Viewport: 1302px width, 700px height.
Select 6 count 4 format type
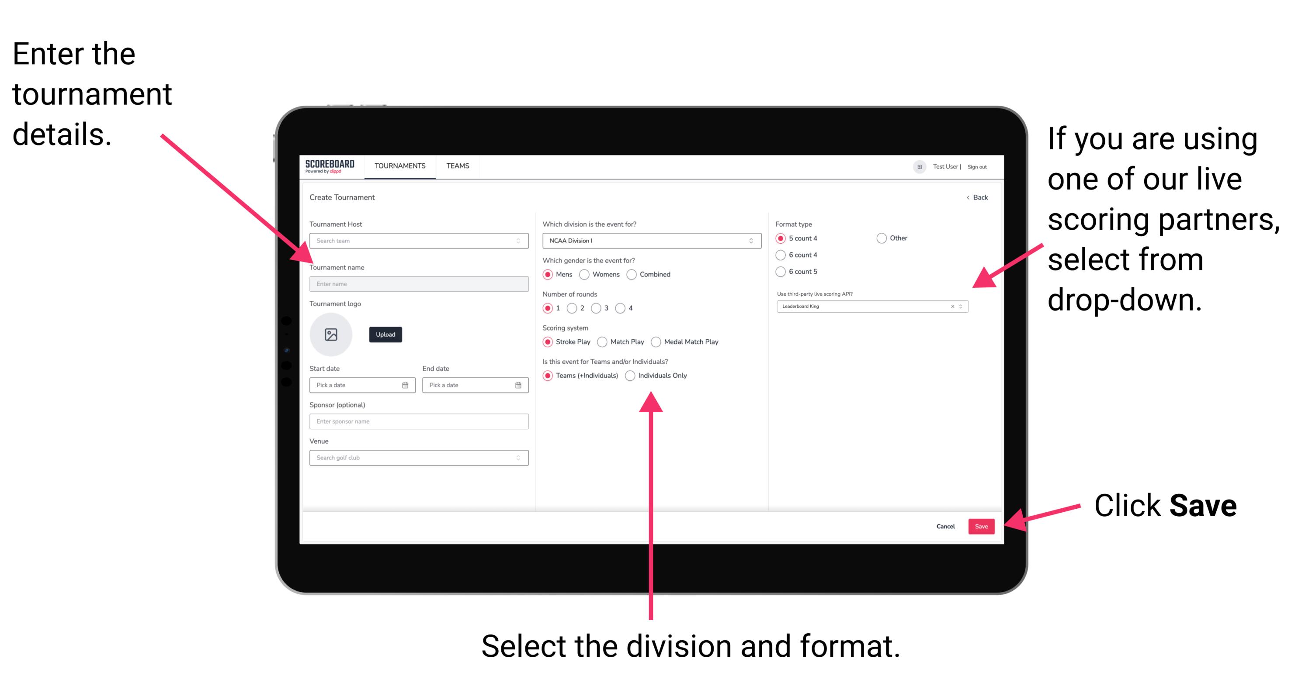[781, 256]
